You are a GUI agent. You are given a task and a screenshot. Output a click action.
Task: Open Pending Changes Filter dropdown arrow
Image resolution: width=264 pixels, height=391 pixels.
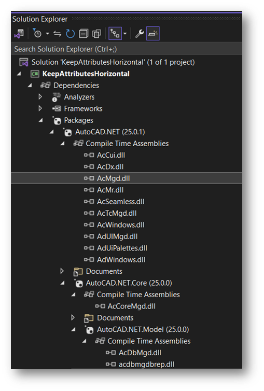pyautogui.click(x=47, y=33)
